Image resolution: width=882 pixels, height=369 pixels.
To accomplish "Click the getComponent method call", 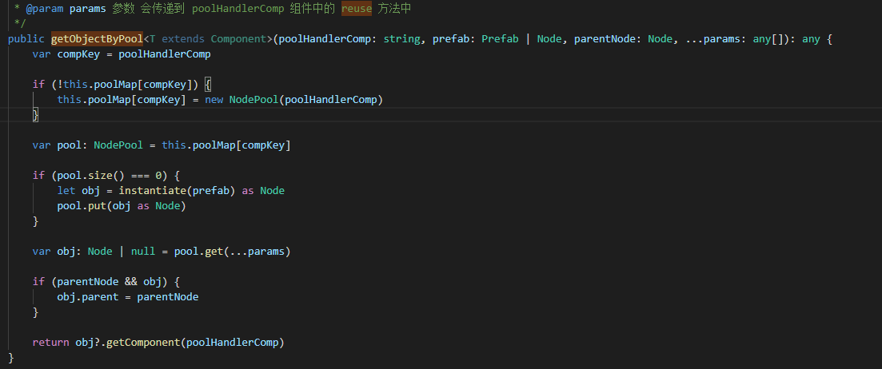I will 140,342.
